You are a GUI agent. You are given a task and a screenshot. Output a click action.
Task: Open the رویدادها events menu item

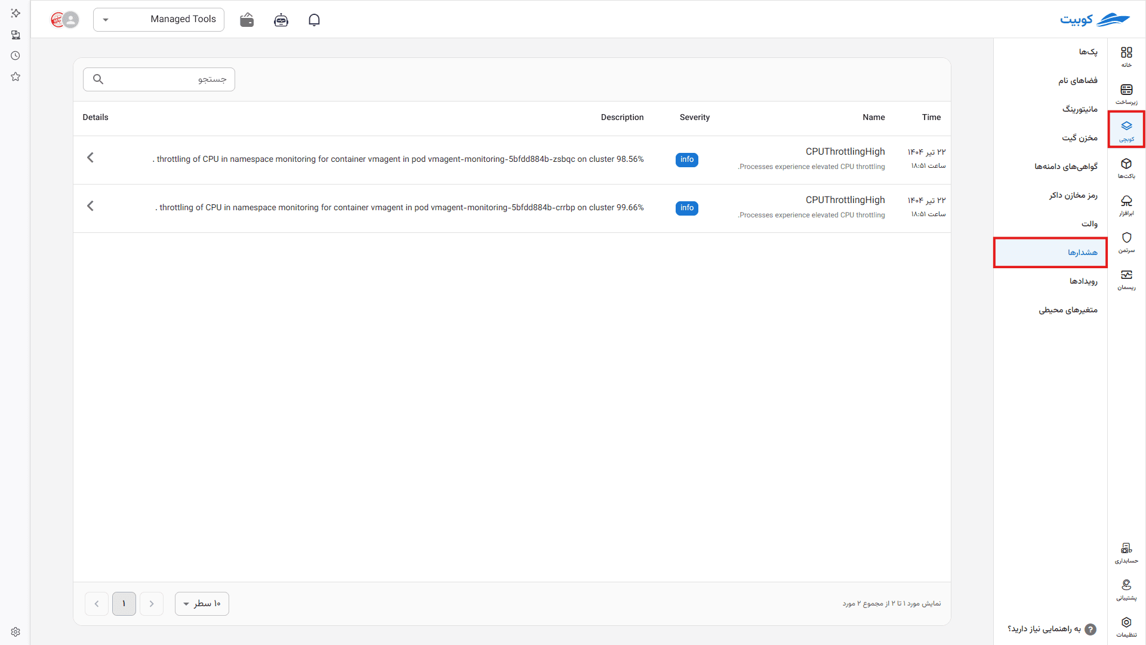click(x=1050, y=281)
